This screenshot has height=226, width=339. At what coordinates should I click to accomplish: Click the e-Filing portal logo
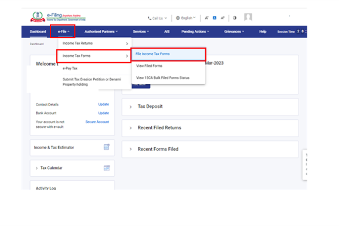coord(58,17)
